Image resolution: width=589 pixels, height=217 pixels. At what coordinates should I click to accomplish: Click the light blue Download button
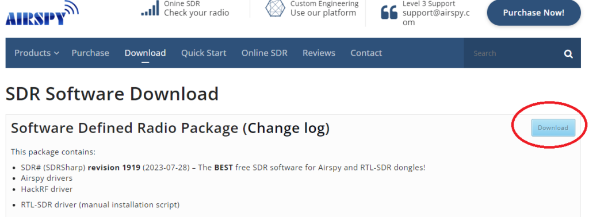[553, 128]
